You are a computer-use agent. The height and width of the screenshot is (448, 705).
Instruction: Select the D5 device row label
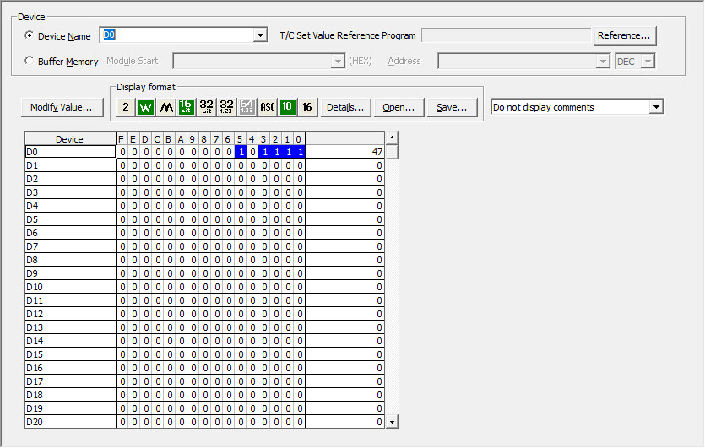coord(71,219)
